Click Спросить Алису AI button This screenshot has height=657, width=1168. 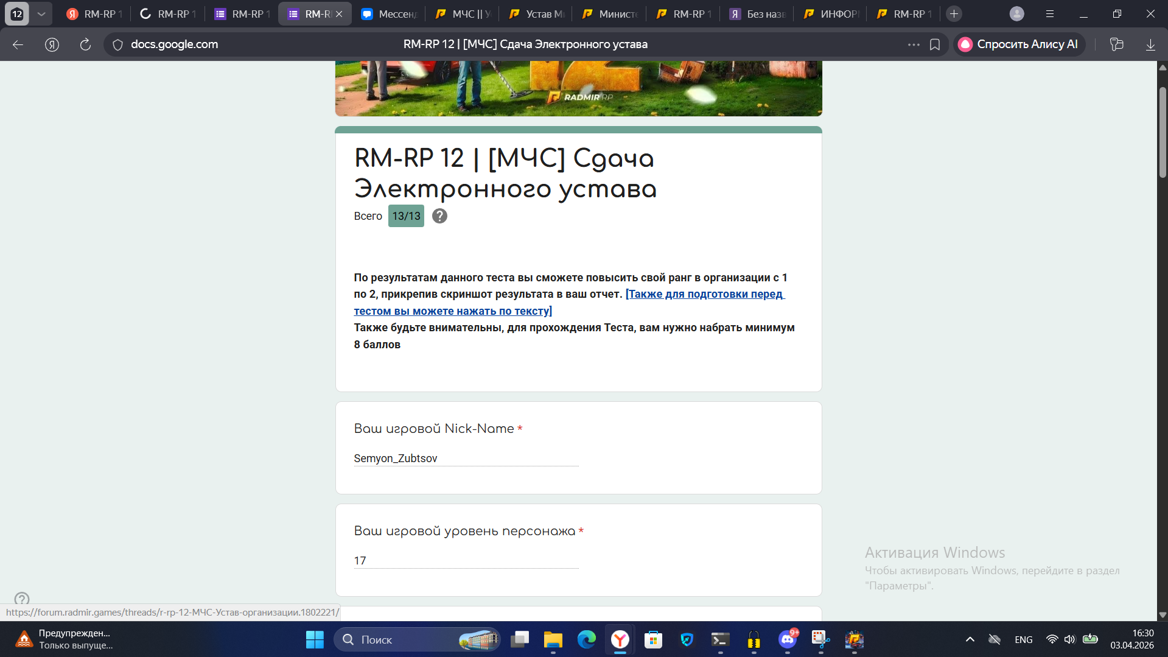click(1019, 44)
